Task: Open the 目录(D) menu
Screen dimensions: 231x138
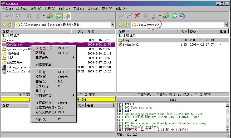Action: [93, 9]
